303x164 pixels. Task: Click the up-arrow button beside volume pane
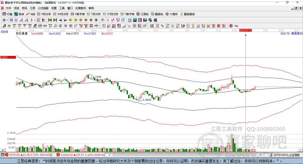click(x=3, y=150)
